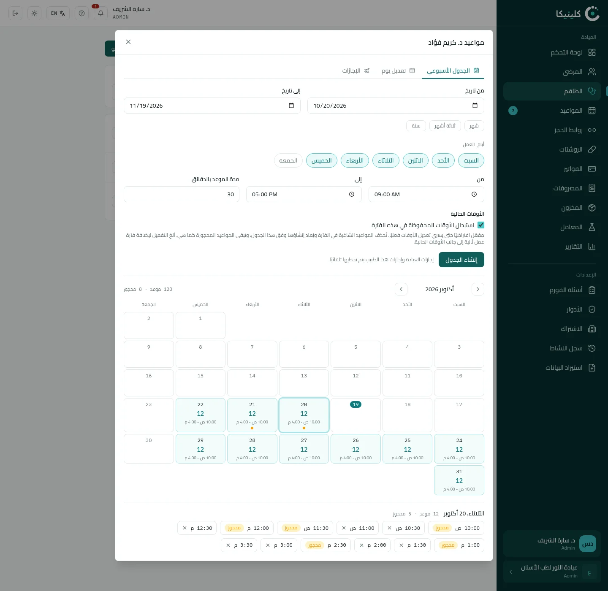Toggle الاثنين working day chip
The image size is (608, 591).
[x=415, y=160]
